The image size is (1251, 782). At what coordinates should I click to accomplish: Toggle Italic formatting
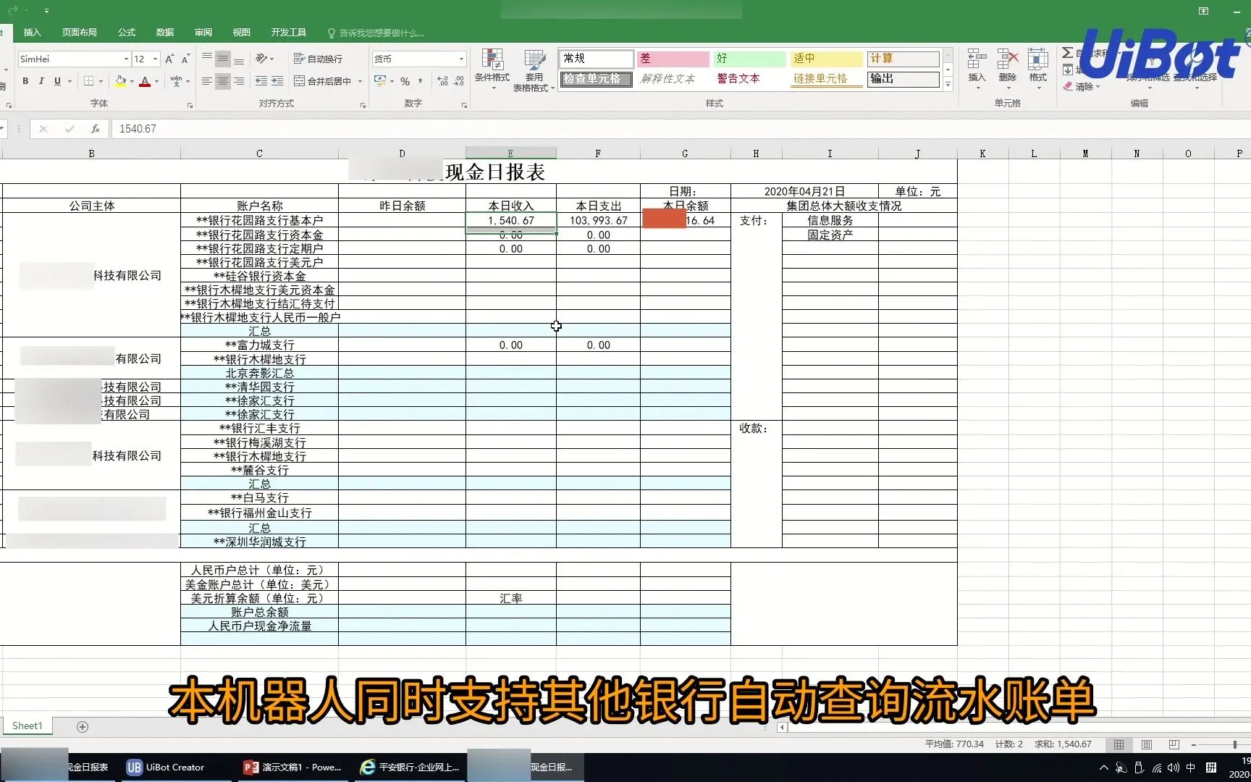(41, 81)
